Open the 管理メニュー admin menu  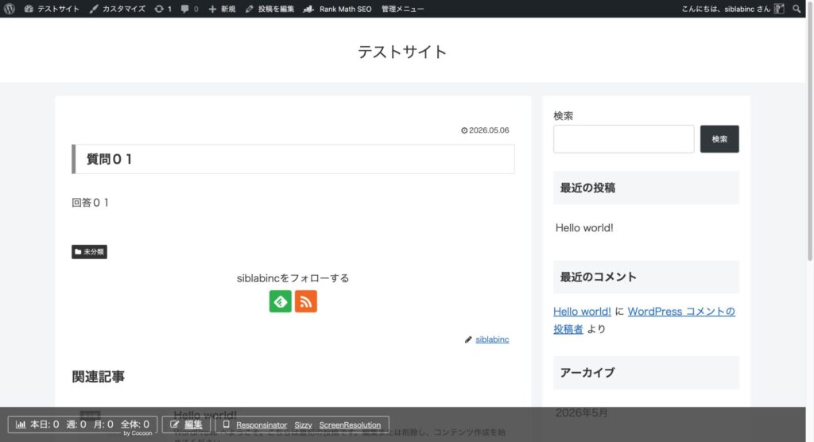point(402,9)
